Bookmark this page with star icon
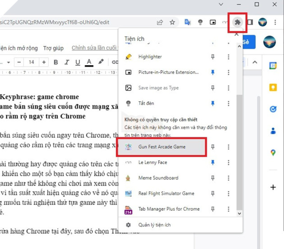 click(x=172, y=22)
